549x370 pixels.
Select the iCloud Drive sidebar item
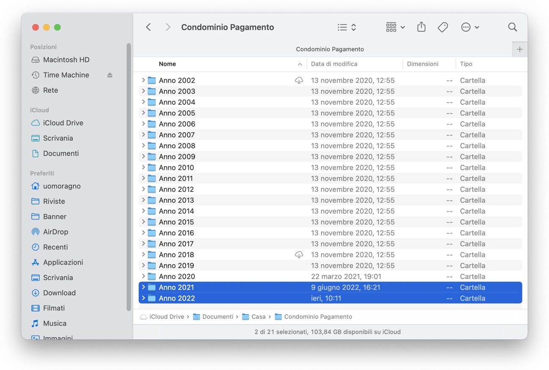[63, 122]
